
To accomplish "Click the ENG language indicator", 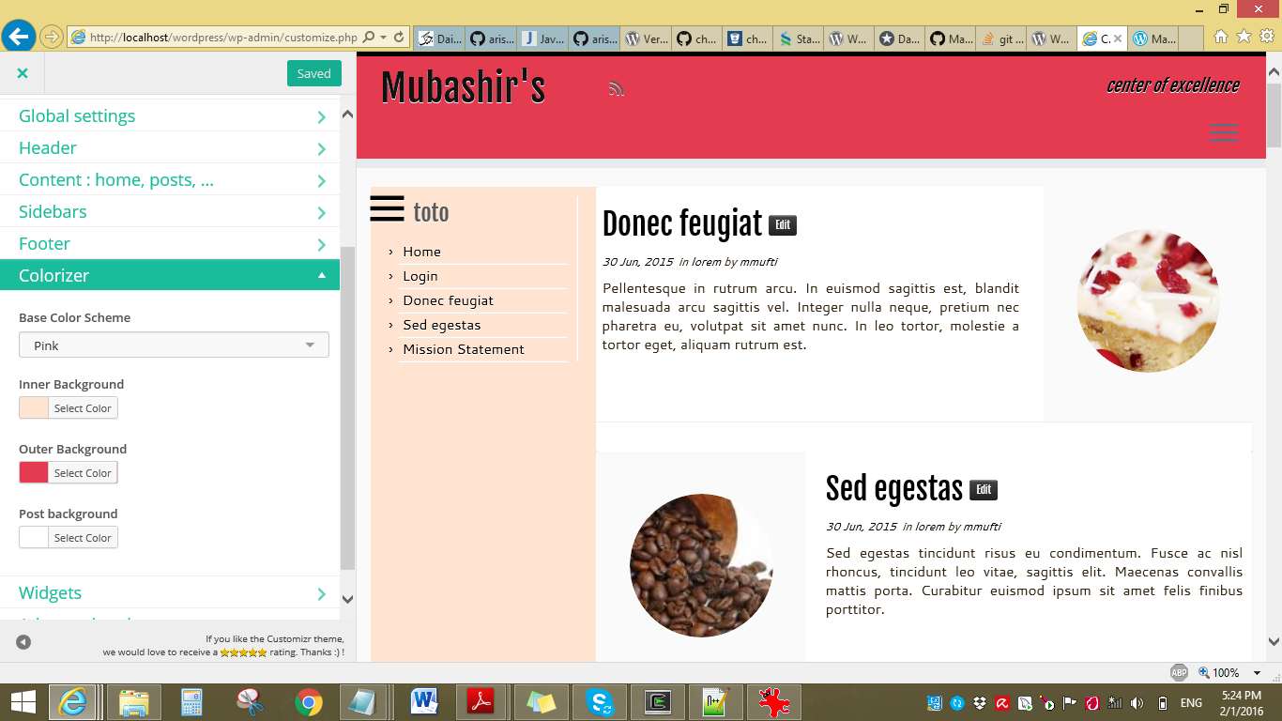I will pos(1191,702).
